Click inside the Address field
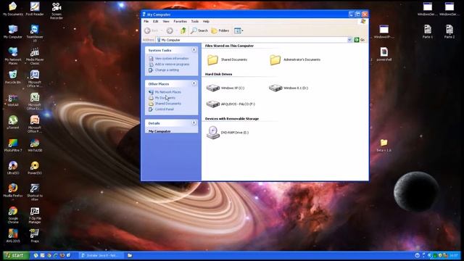This screenshot has height=261, width=464. click(252, 40)
